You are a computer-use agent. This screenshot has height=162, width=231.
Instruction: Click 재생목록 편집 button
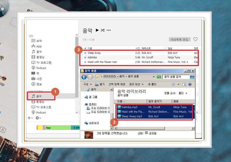180,40
